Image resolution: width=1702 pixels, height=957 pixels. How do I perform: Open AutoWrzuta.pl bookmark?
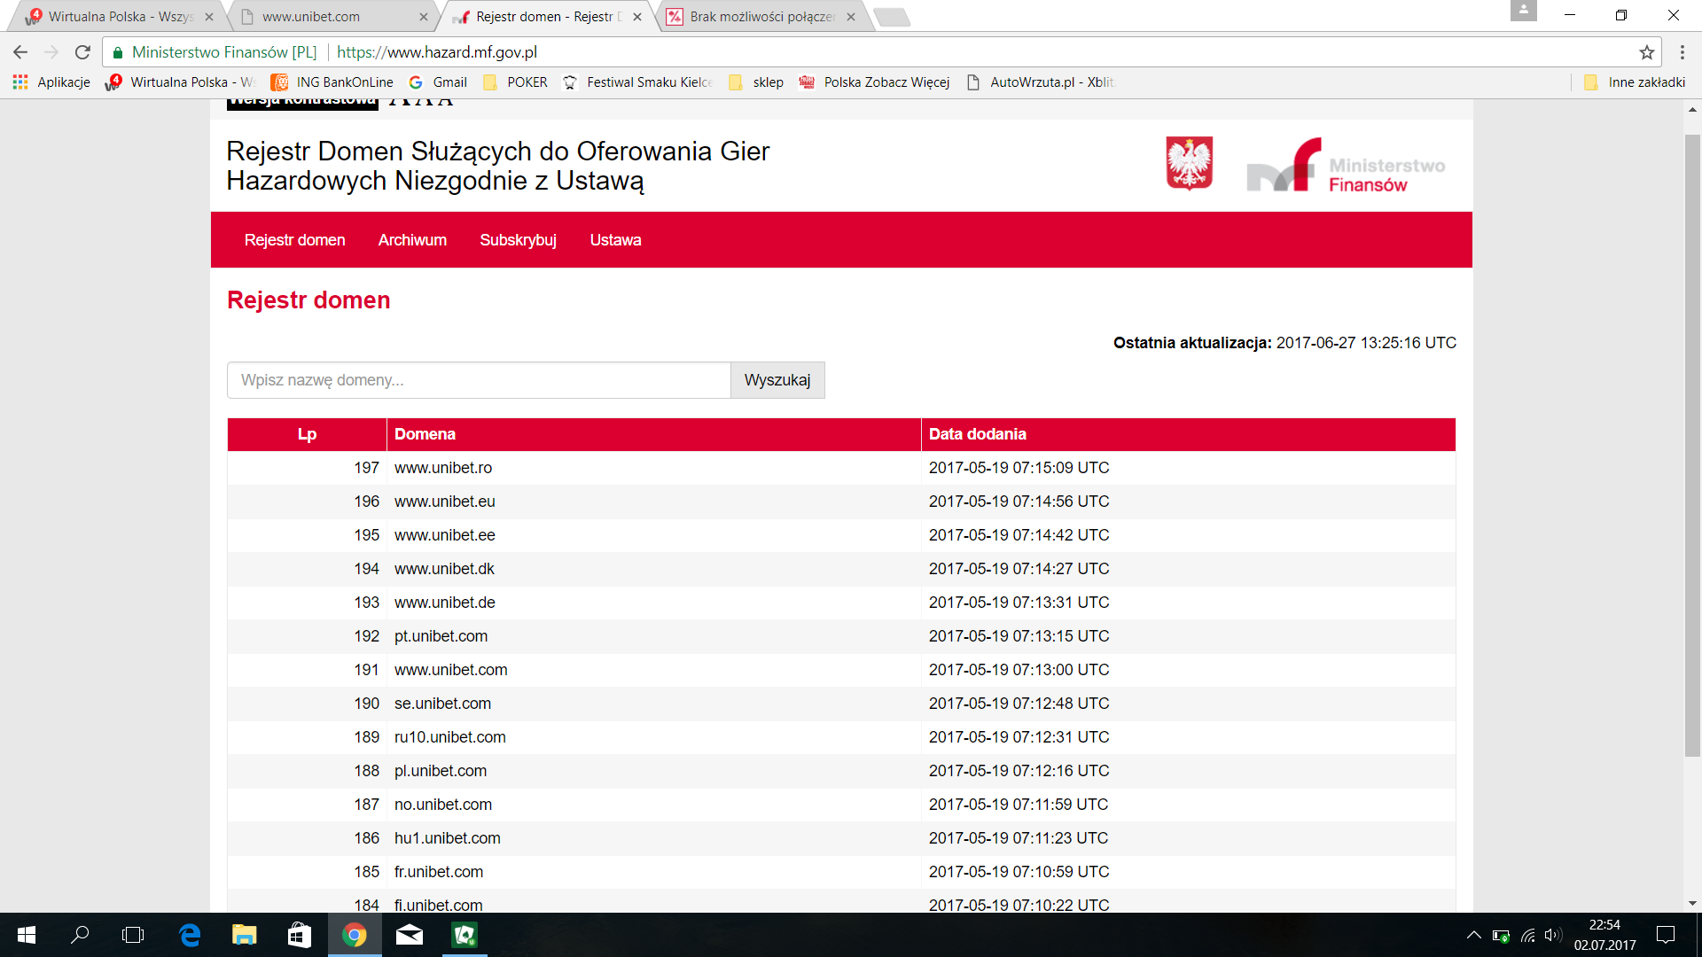[x=1040, y=82]
